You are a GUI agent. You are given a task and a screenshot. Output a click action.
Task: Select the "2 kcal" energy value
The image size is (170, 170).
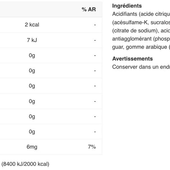32,25
